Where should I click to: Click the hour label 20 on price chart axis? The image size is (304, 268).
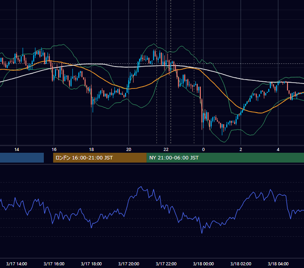click(129, 150)
